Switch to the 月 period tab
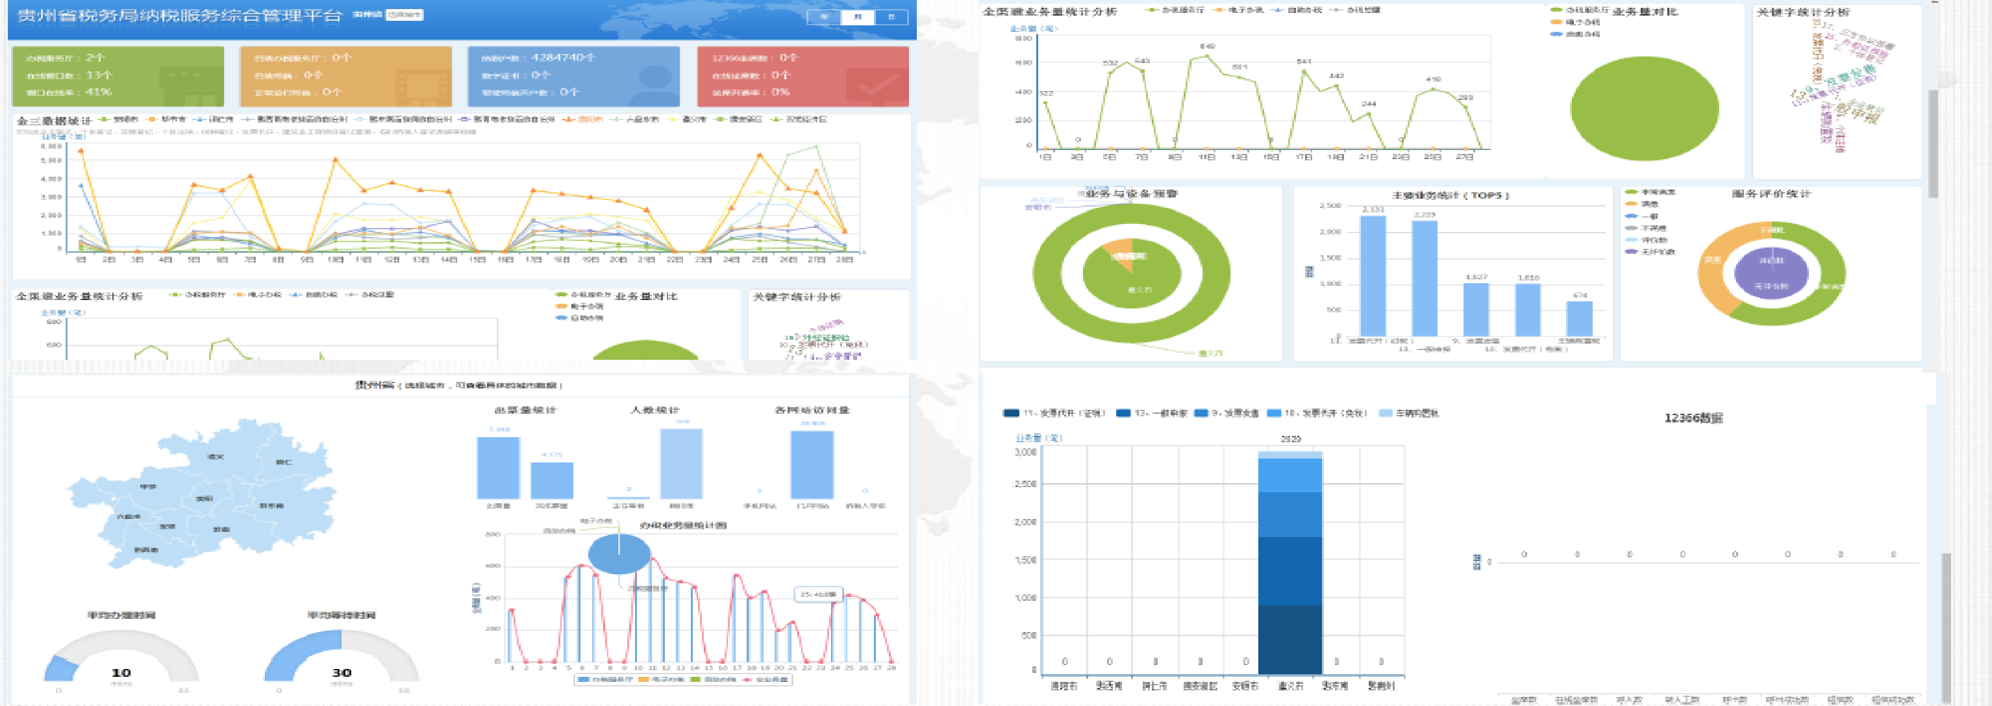The width and height of the screenshot is (1992, 706). (x=857, y=17)
